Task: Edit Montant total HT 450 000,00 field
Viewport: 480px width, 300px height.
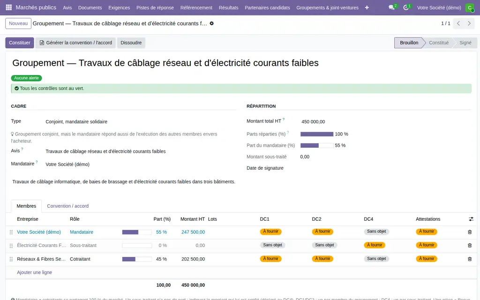Action: click(x=386, y=121)
